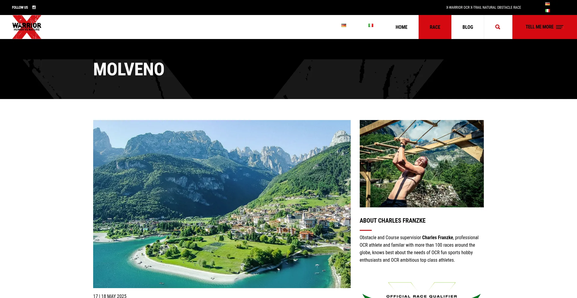Open the RACE menu item
Screen dimensions: 577x298
pos(435,27)
